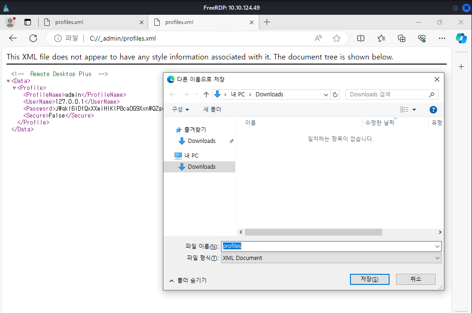Create a new folder with 새 폴더
Screen dimensions: 472x313
click(212, 109)
